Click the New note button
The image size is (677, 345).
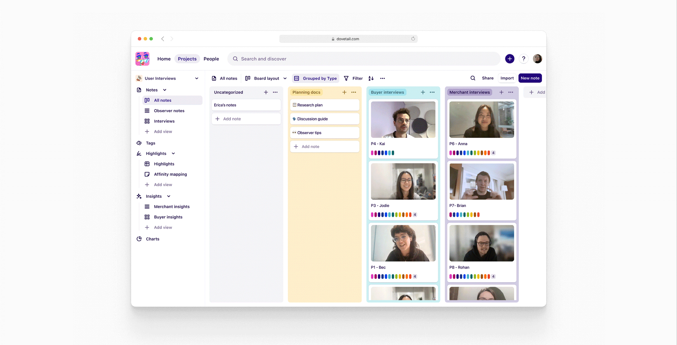pyautogui.click(x=530, y=78)
